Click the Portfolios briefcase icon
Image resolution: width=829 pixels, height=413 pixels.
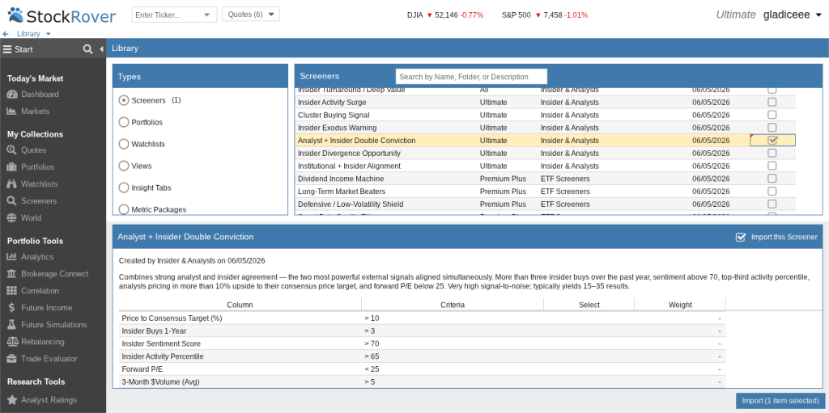point(11,166)
